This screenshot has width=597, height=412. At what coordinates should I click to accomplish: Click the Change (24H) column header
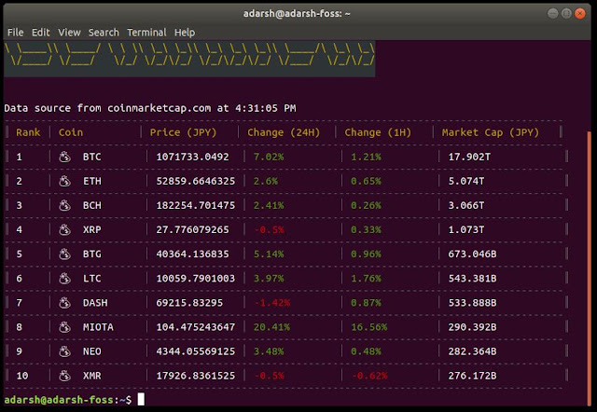284,132
